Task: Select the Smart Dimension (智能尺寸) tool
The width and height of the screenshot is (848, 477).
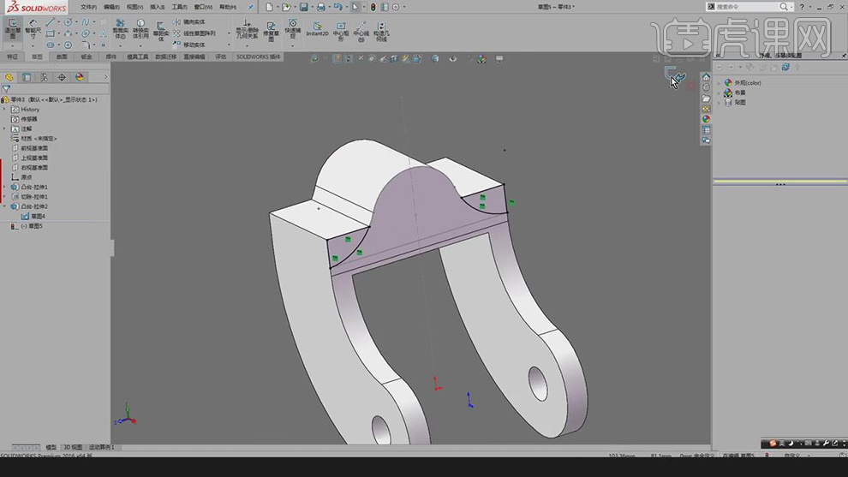Action: click(x=33, y=28)
